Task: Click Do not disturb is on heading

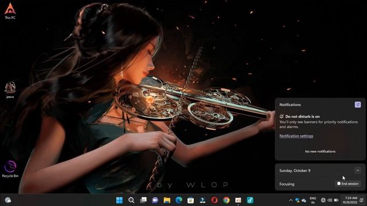Action: 302,116
